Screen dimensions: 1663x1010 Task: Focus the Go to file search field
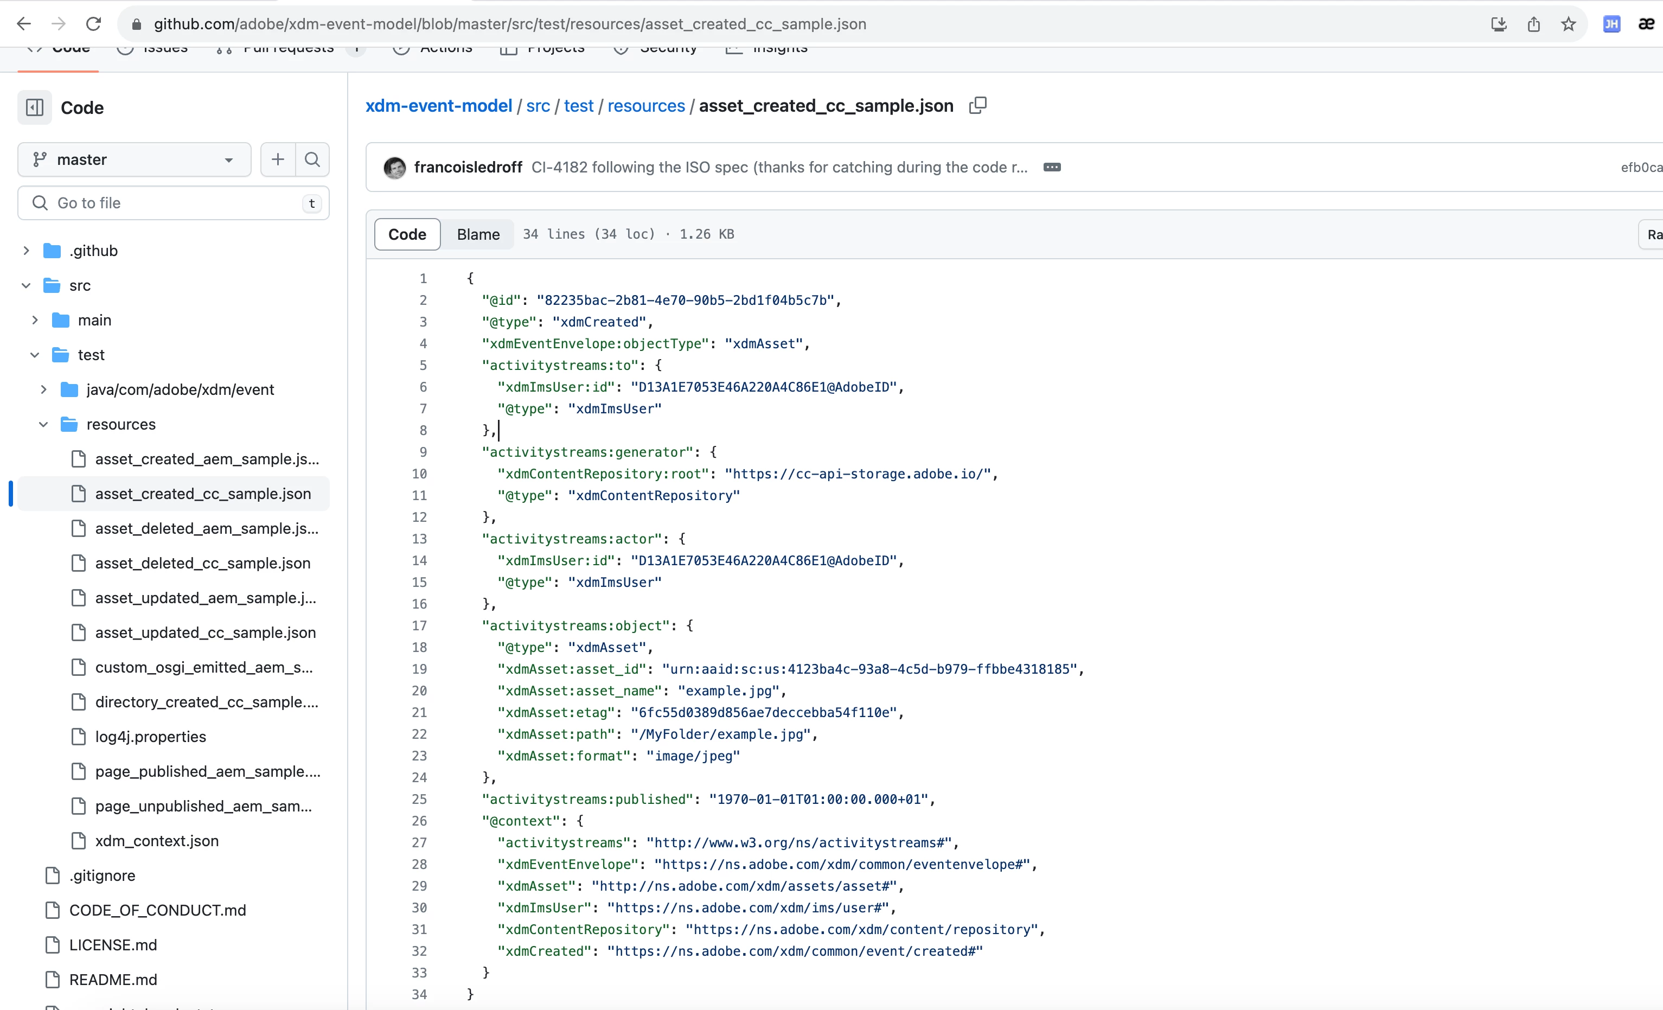(x=174, y=203)
